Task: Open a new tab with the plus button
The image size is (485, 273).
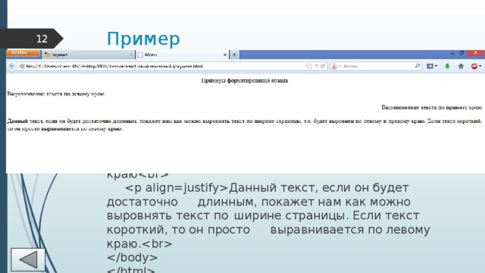Action: click(x=234, y=55)
